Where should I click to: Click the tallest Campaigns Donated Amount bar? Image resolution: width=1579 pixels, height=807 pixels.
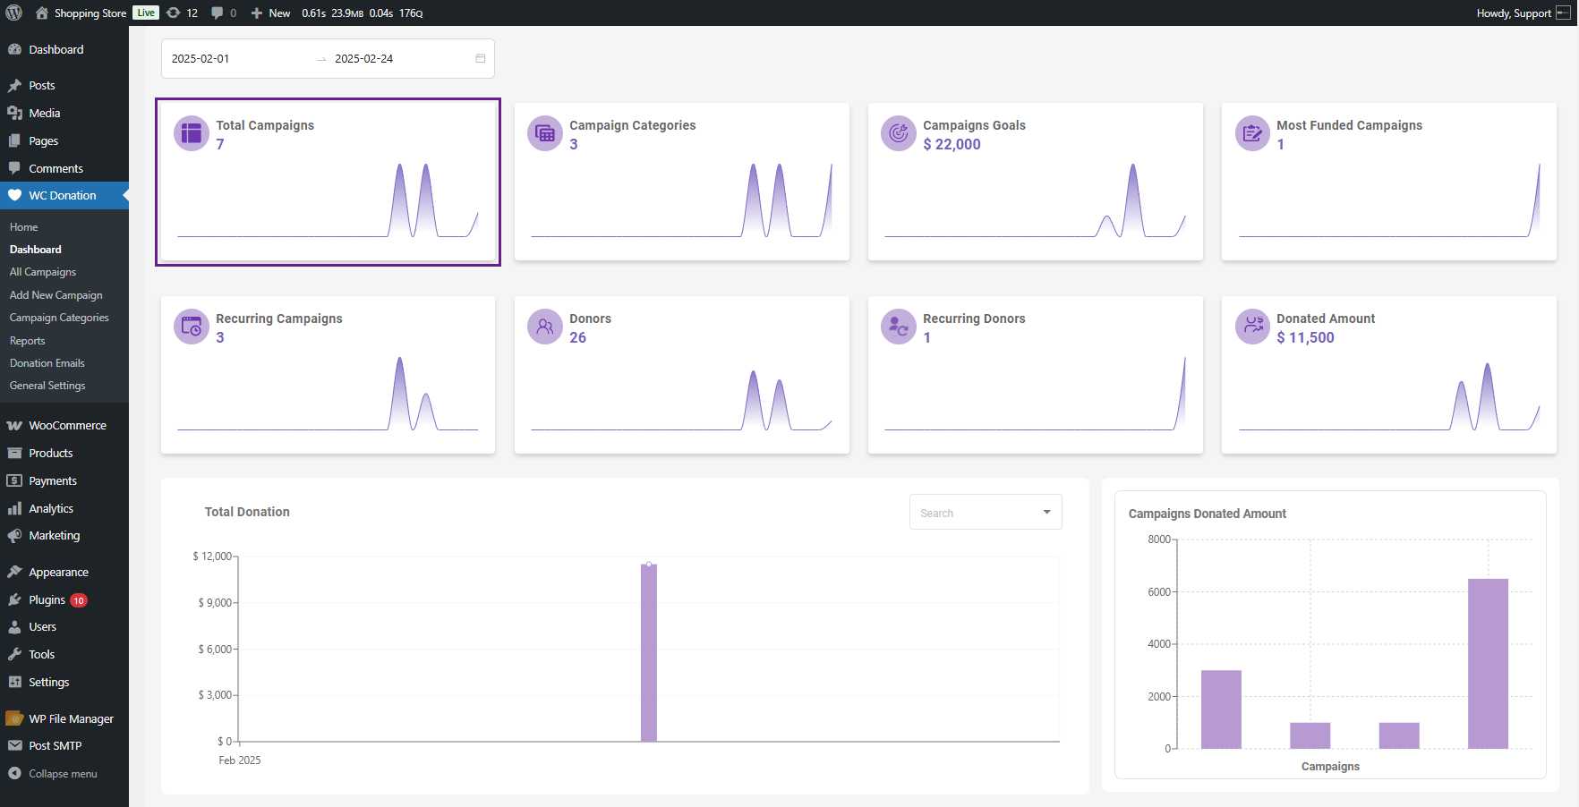[1487, 663]
